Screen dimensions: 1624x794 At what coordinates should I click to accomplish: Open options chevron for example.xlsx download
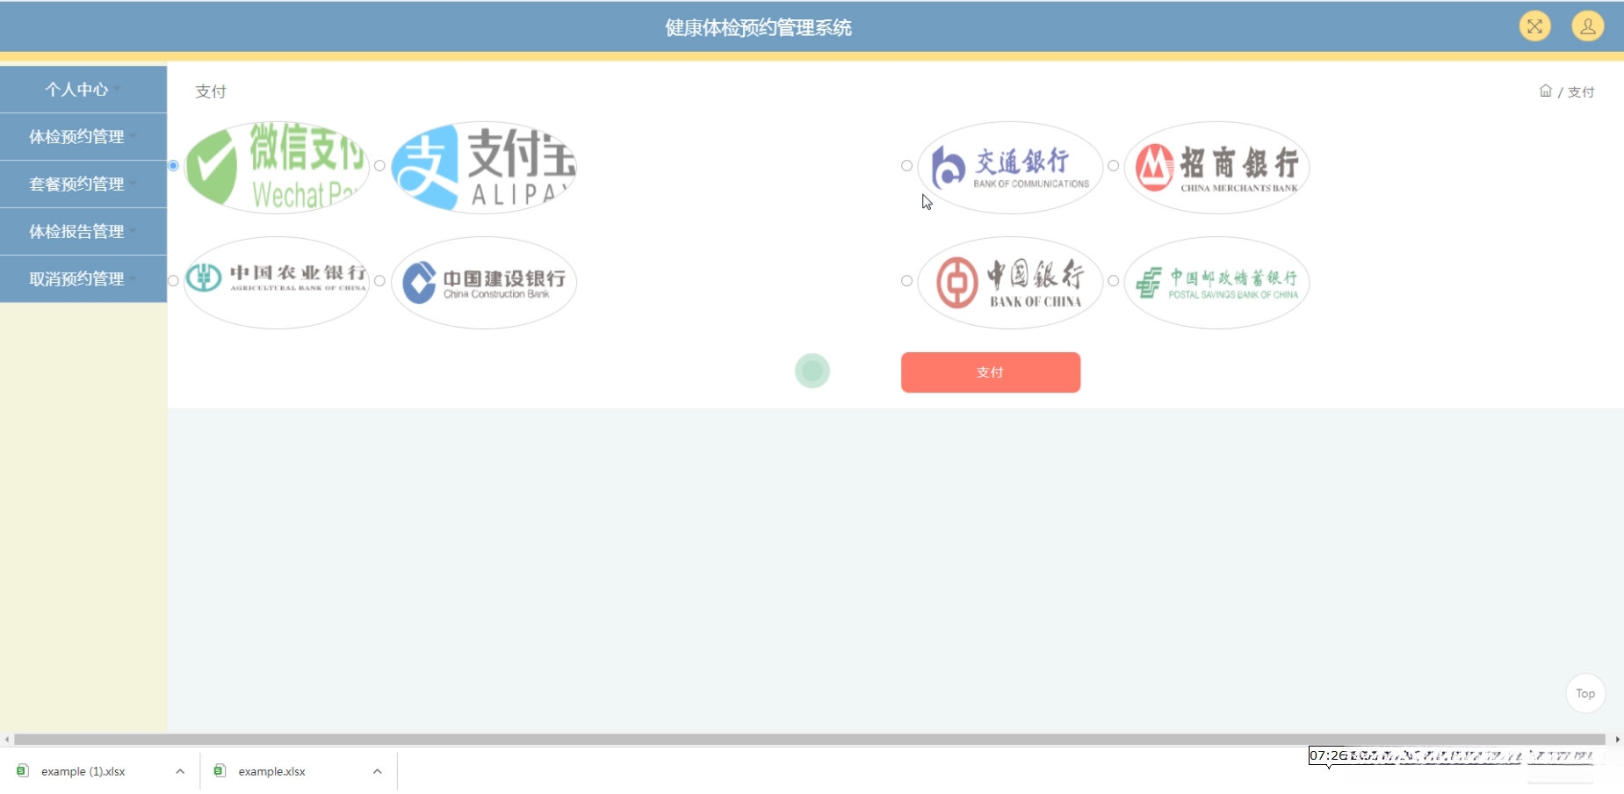click(378, 771)
